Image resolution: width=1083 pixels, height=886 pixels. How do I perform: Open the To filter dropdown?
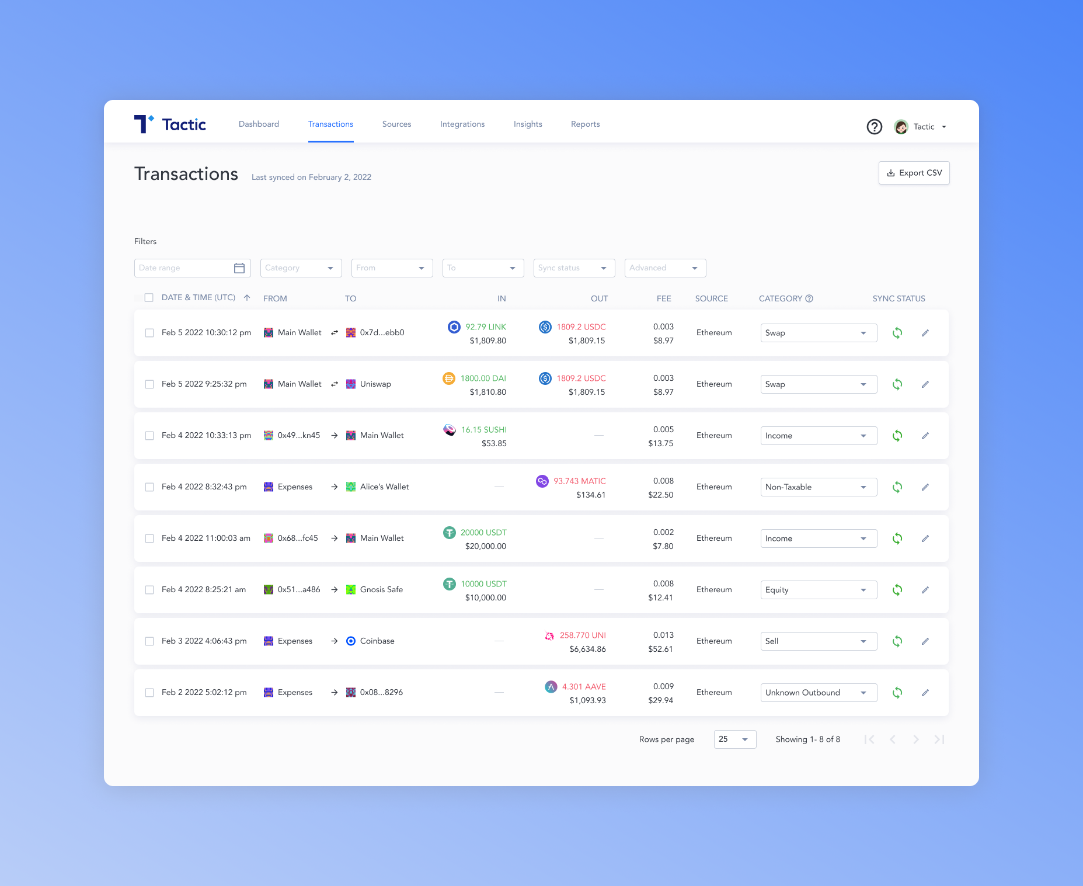[483, 268]
